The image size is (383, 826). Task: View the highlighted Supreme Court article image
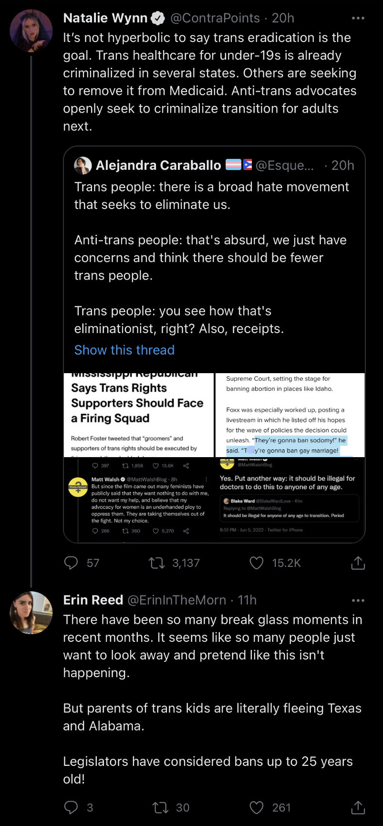(x=290, y=415)
